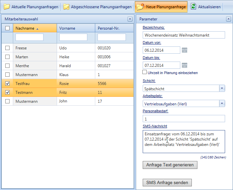The width and height of the screenshot is (233, 190).
Task: Uncheck the box for Testfrau Rosie
Action: [8, 83]
